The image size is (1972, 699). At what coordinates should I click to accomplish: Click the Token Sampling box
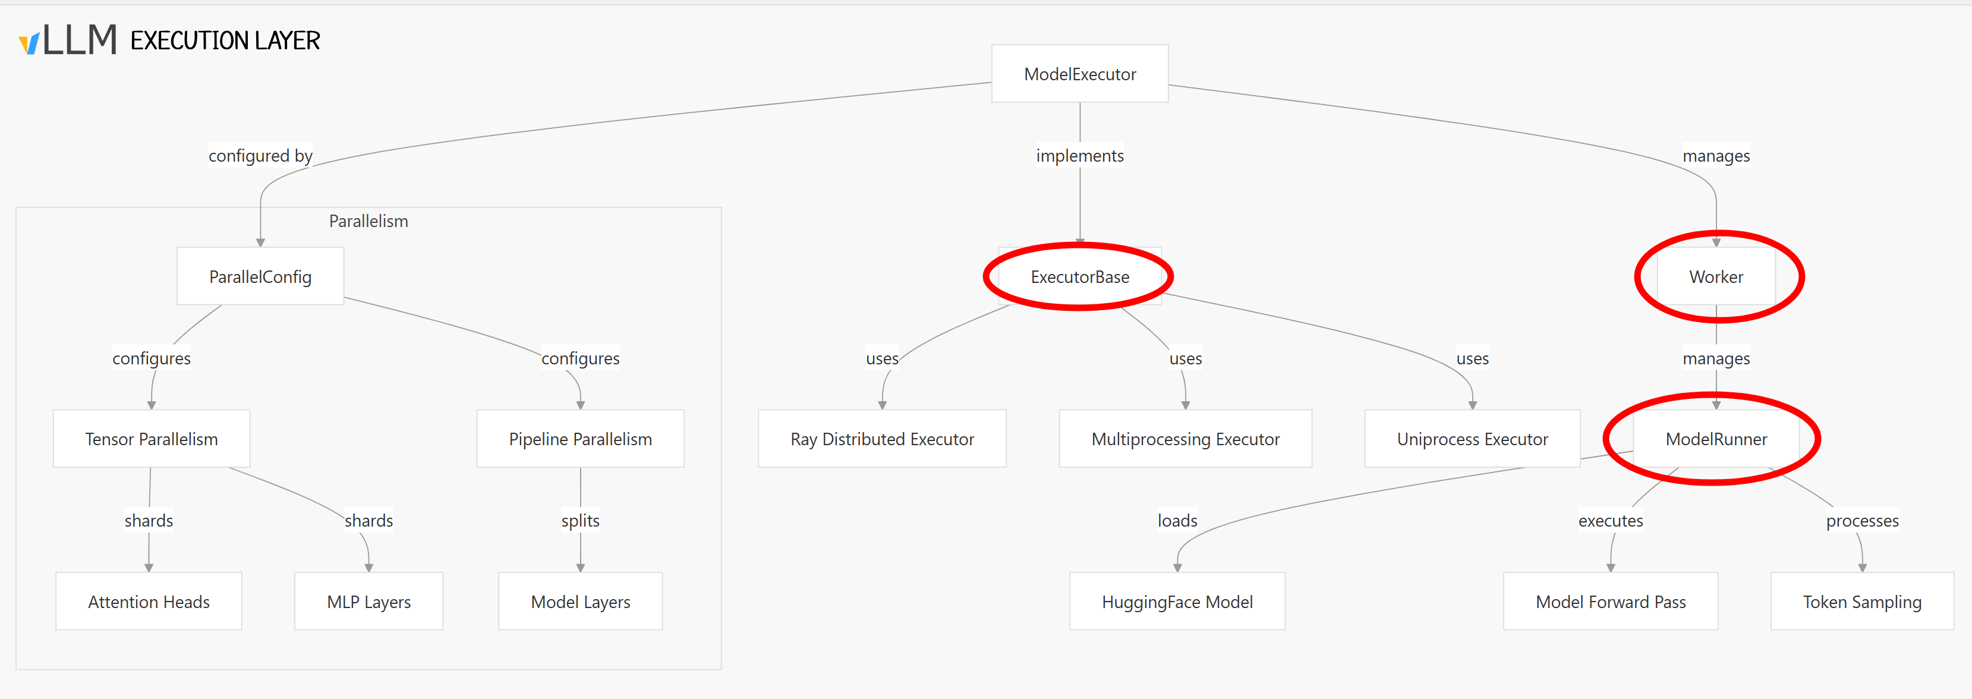[x=1862, y=601]
